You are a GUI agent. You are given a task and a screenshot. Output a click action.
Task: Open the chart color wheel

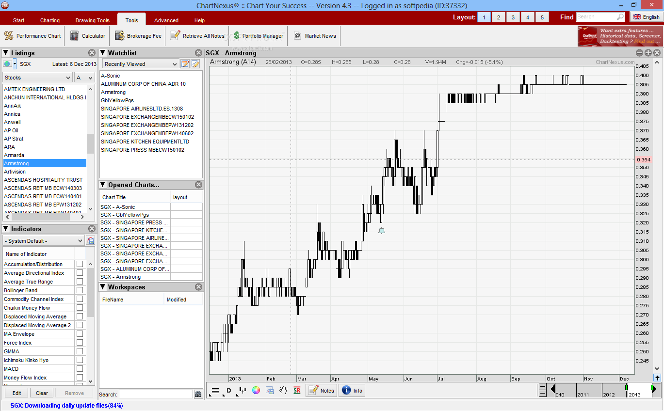click(x=256, y=390)
